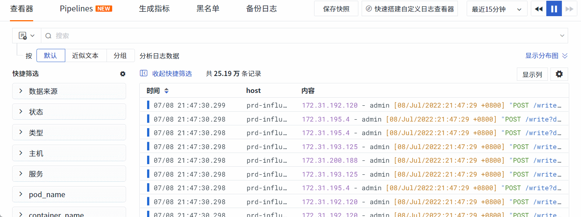Click the rewind time range icon
The width and height of the screenshot is (581, 217).
pyautogui.click(x=539, y=9)
